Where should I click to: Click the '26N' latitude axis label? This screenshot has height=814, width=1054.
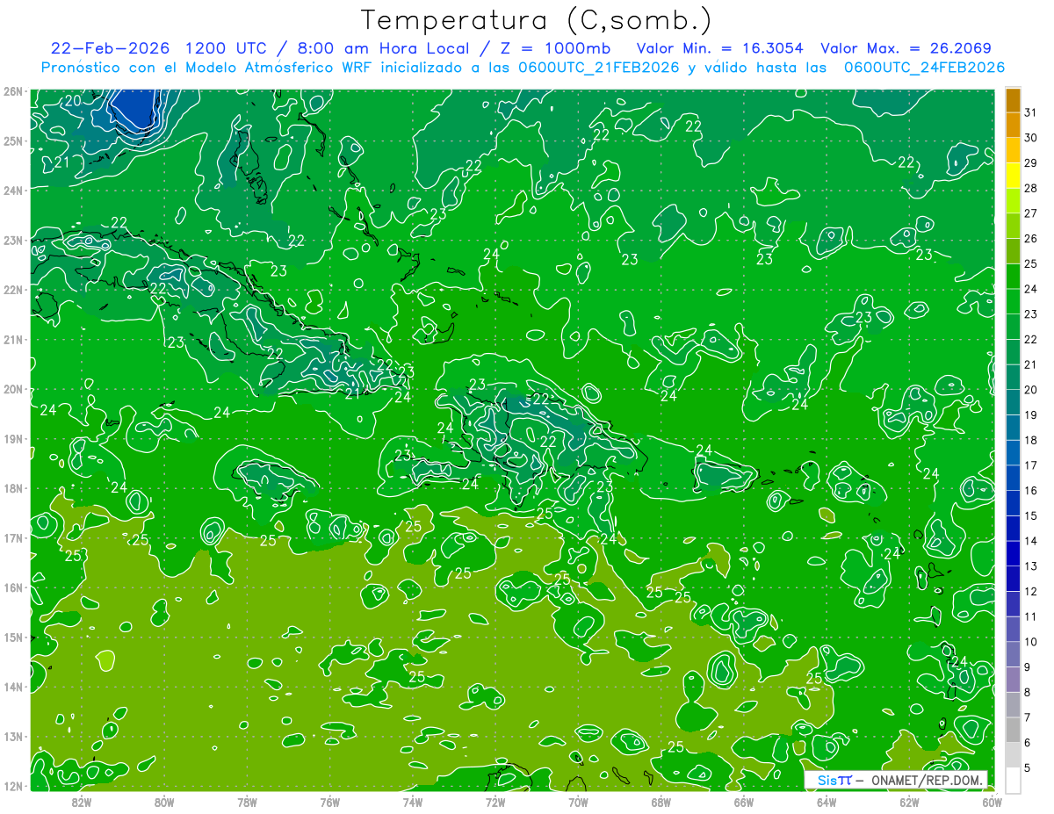pos(13,90)
